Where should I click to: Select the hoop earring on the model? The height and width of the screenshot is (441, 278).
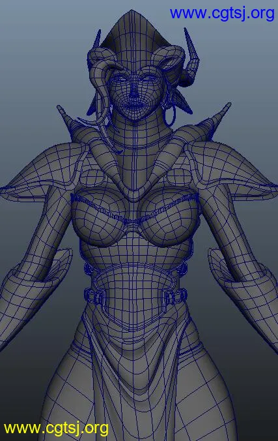pos(170,115)
